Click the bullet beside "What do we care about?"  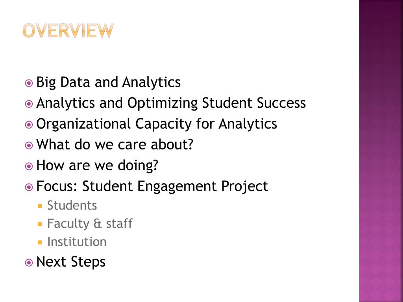29,145
